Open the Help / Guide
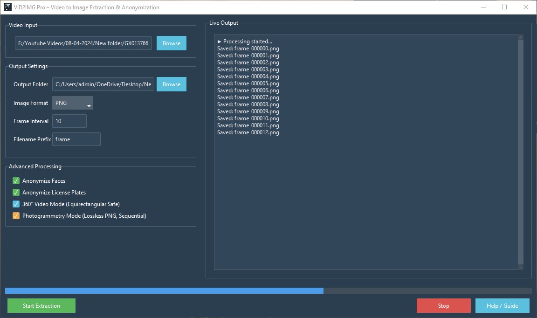 click(502, 305)
